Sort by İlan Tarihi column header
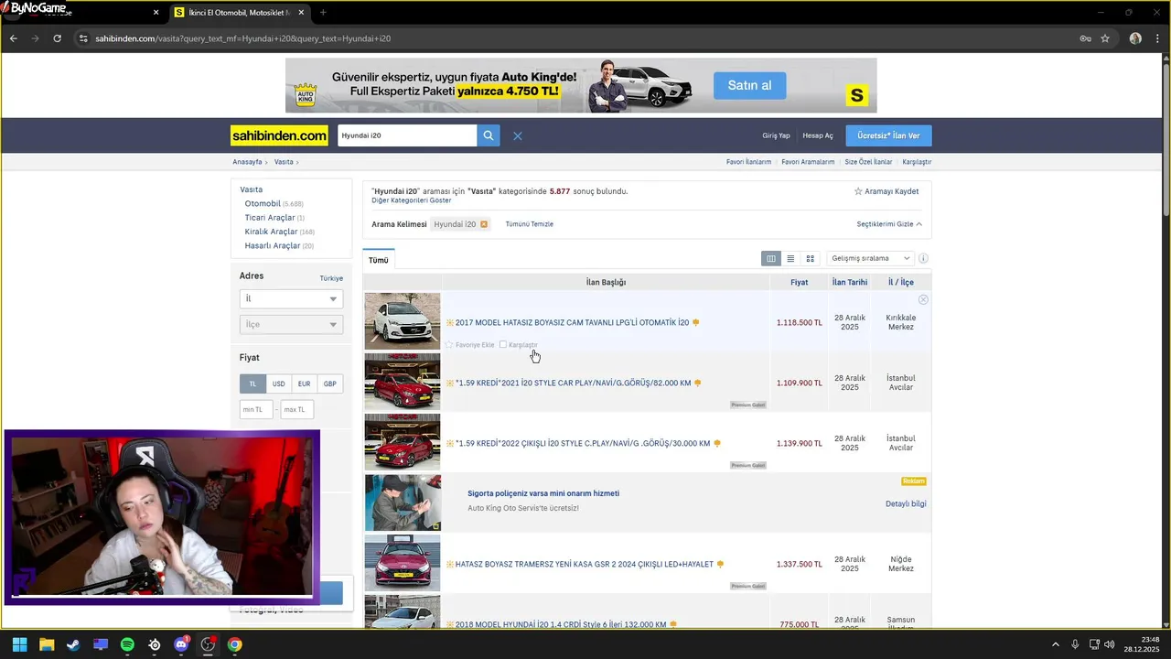 [850, 282]
